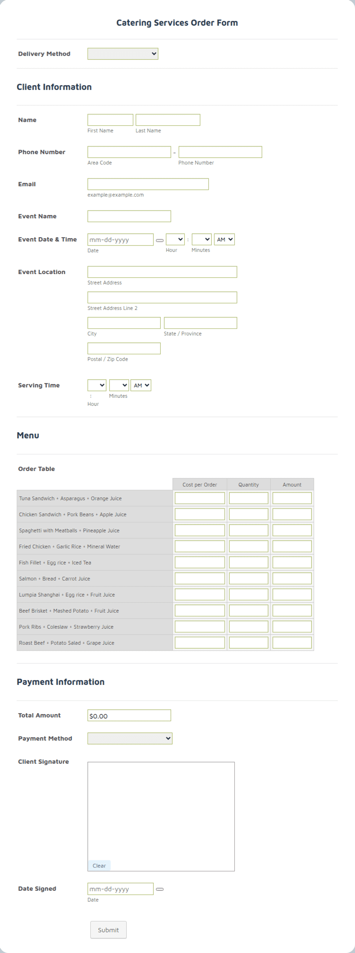This screenshot has width=355, height=953.
Task: Open the Payment Method dropdown
Action: point(130,738)
